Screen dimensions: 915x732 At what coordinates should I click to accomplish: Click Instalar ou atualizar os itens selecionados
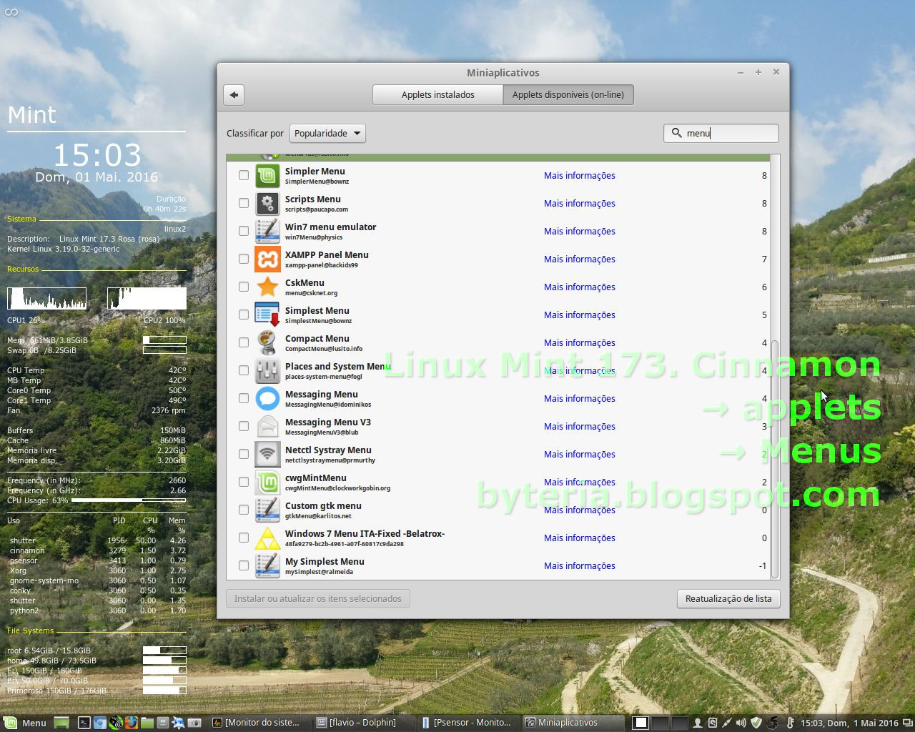coord(318,598)
